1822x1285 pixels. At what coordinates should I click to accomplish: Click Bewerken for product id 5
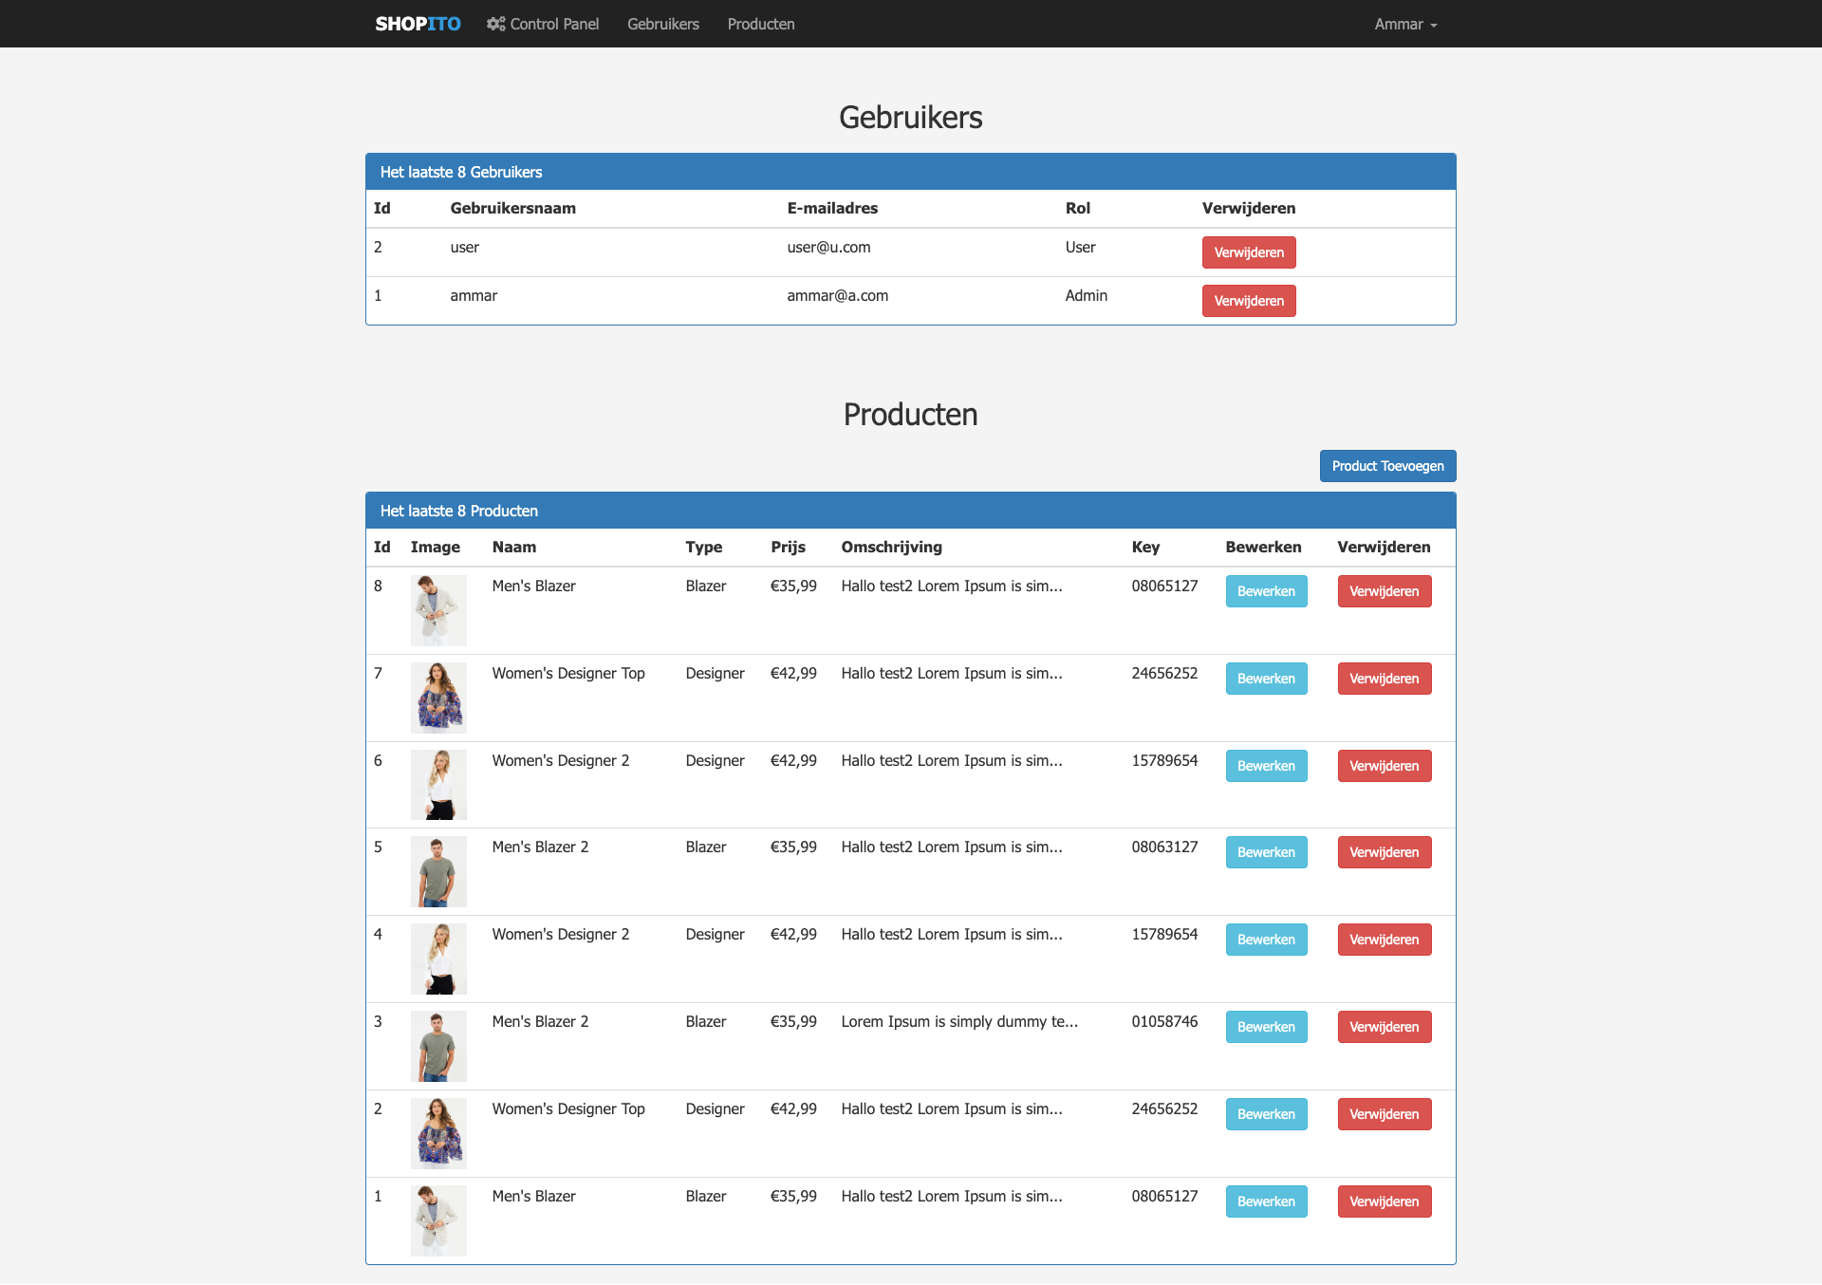[1266, 852]
